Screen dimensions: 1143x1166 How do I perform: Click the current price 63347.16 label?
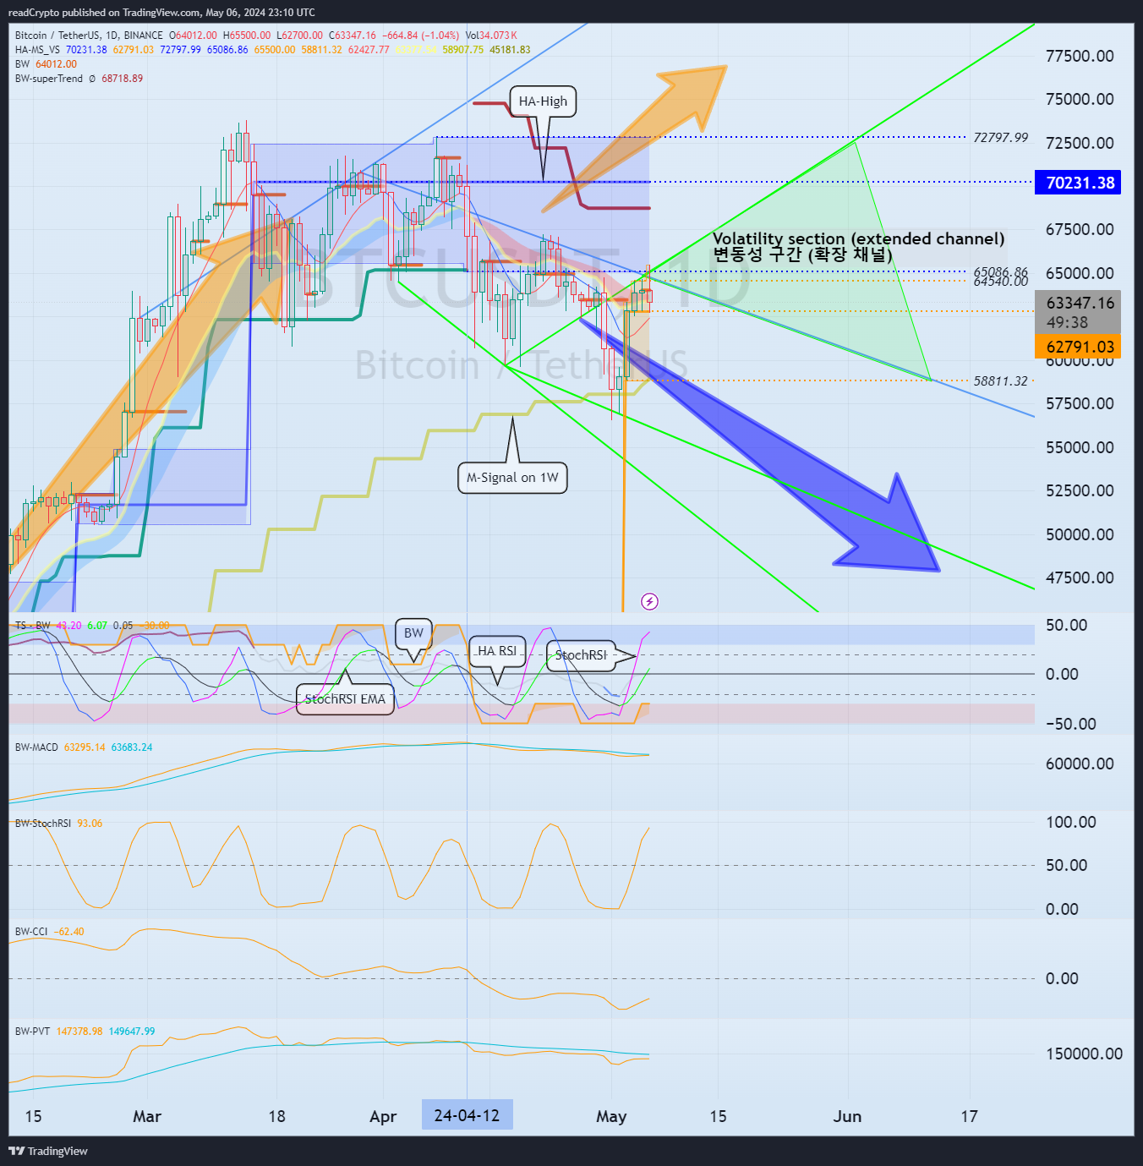pos(1078,303)
